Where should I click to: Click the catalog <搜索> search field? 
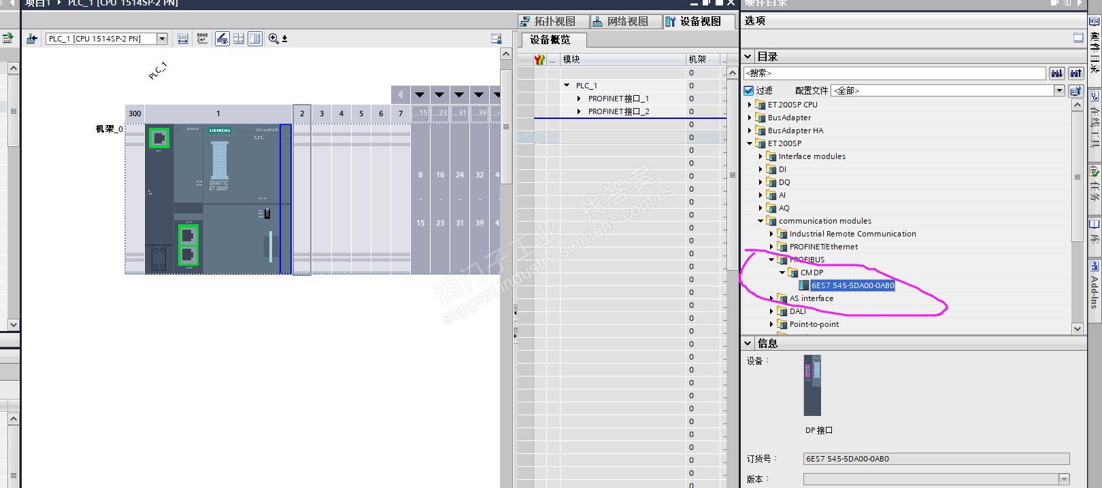pyautogui.click(x=895, y=73)
